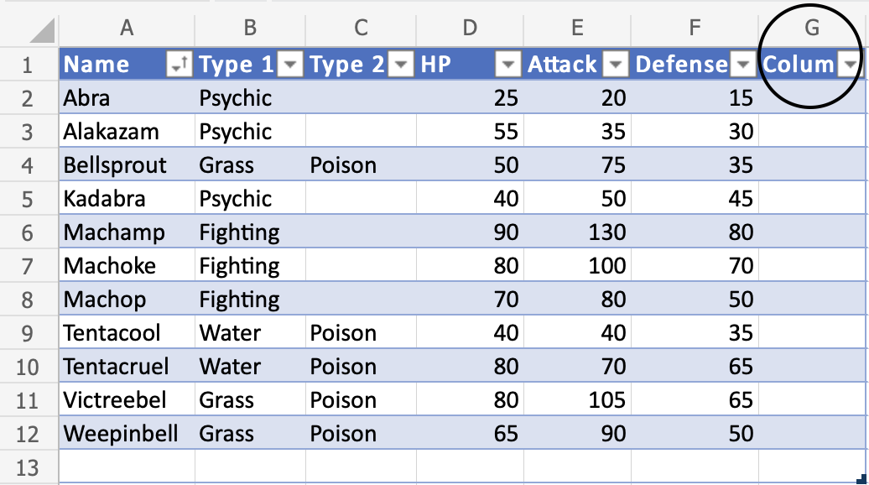
Task: Click the Bellsprout name cell
Action: point(115,165)
